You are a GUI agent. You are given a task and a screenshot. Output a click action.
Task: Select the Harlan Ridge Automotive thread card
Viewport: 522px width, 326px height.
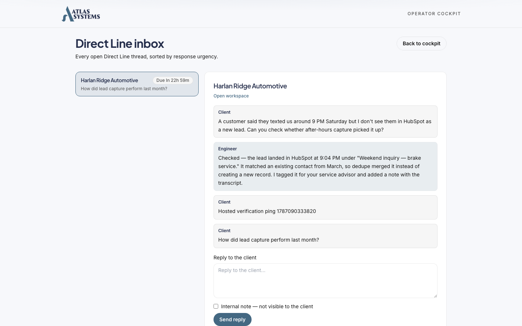(x=137, y=84)
